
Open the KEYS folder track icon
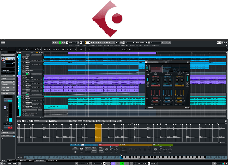coord(18,57)
